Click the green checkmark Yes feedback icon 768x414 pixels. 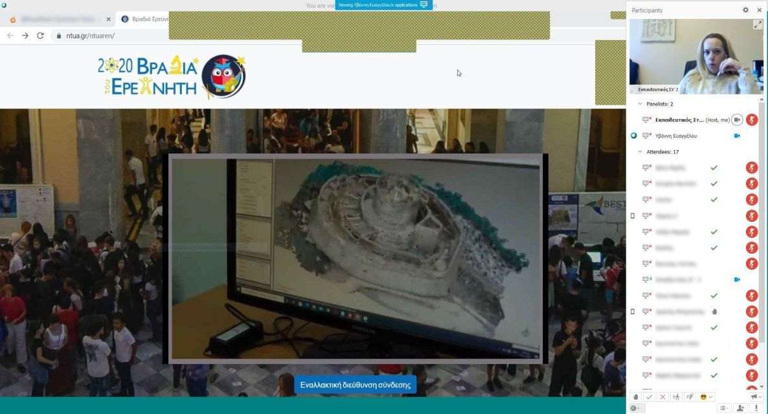(x=649, y=397)
